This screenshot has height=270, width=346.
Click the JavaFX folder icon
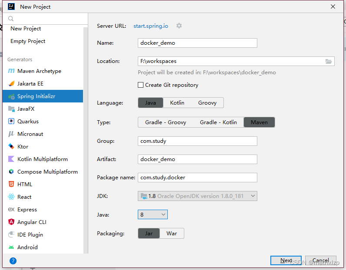[x=11, y=109]
